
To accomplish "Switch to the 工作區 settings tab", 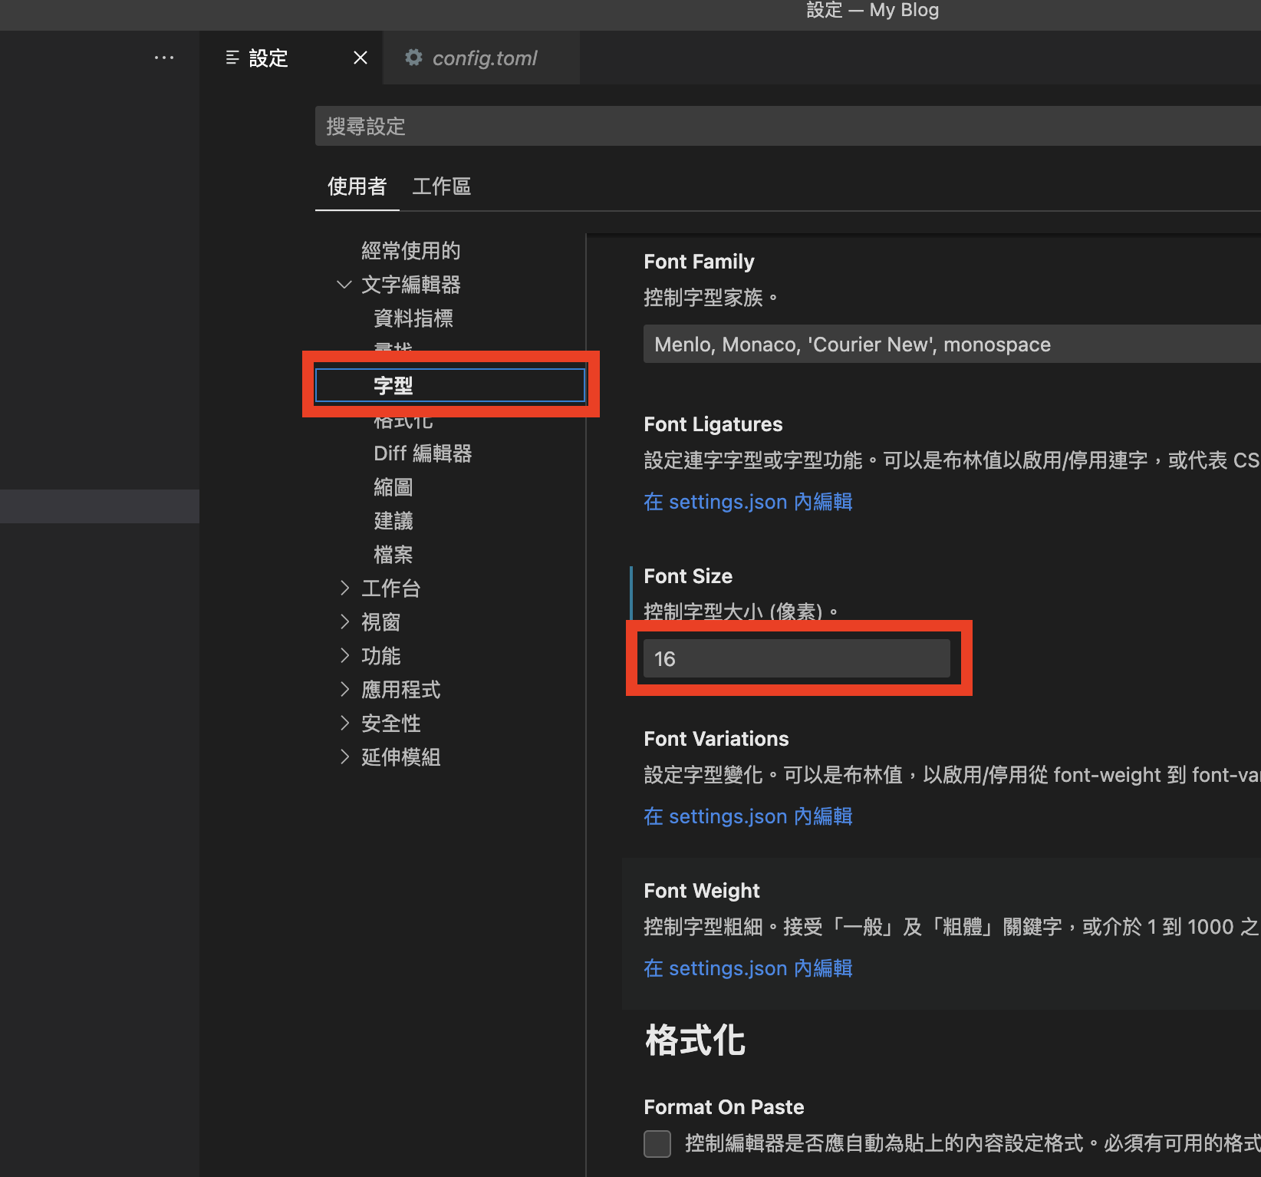I will [x=441, y=186].
